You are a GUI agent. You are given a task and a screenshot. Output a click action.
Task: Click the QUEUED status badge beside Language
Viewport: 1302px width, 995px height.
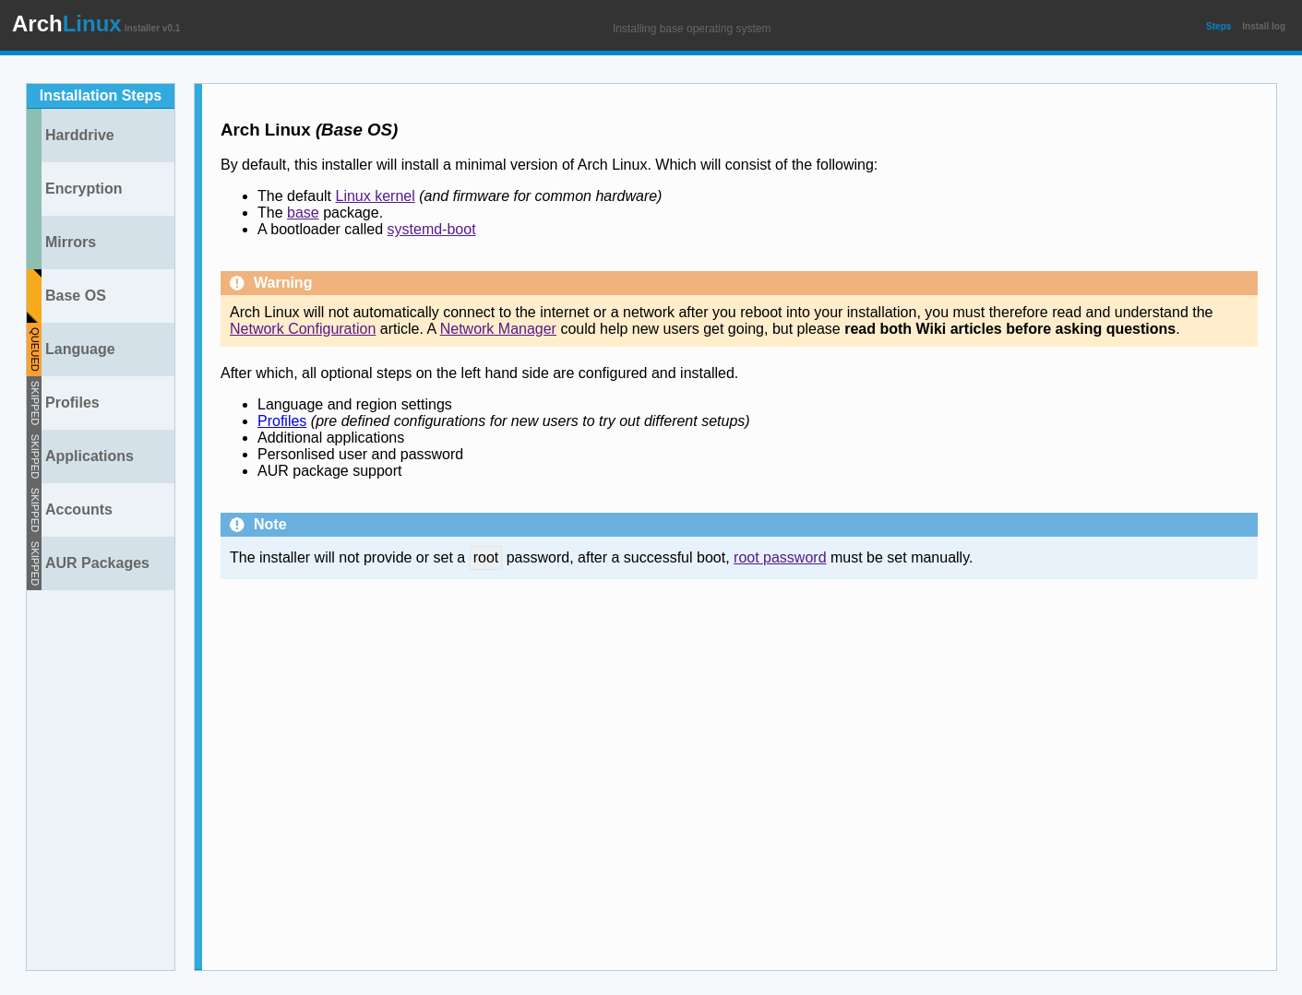[34, 349]
